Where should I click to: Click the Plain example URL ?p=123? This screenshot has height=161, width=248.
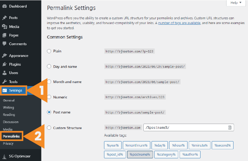129,51
